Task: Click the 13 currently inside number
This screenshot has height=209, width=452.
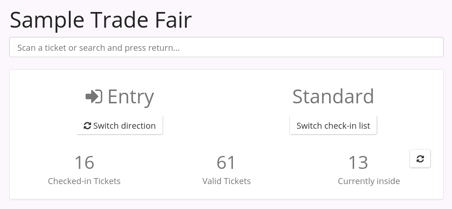Action: click(x=358, y=162)
